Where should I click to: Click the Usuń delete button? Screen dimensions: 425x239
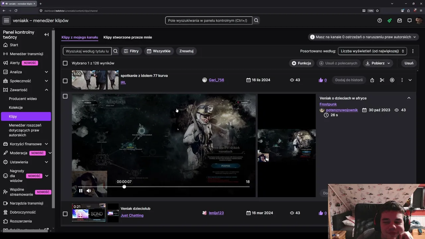tap(409, 63)
